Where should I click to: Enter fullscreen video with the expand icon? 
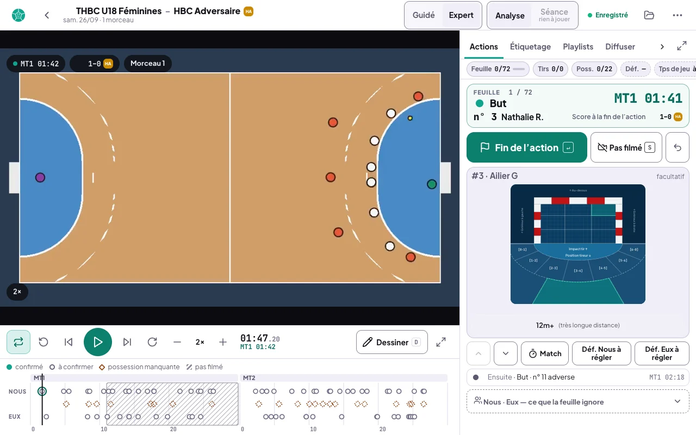click(441, 342)
